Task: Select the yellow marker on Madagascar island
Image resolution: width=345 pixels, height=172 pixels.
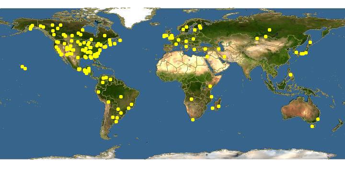Action: coord(218,106)
